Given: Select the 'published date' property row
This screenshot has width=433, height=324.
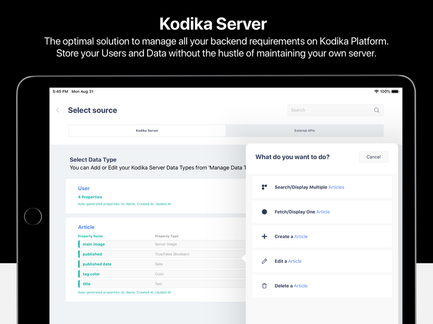Looking at the screenshot, I should (x=162, y=264).
